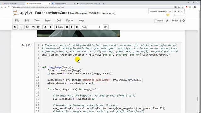
Task: Close the find-in-page bar
Action: click(x=182, y=11)
